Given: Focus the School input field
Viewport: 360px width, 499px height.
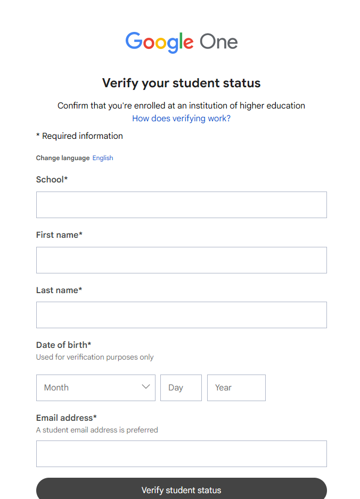Looking at the screenshot, I should [x=181, y=205].
